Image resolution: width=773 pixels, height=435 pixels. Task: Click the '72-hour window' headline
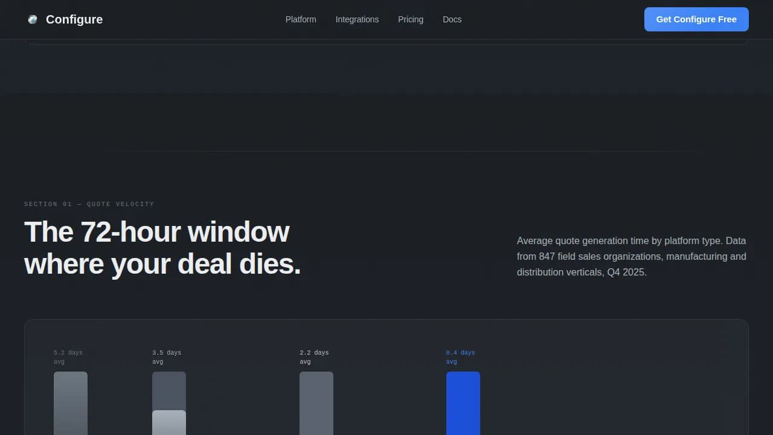click(162, 248)
